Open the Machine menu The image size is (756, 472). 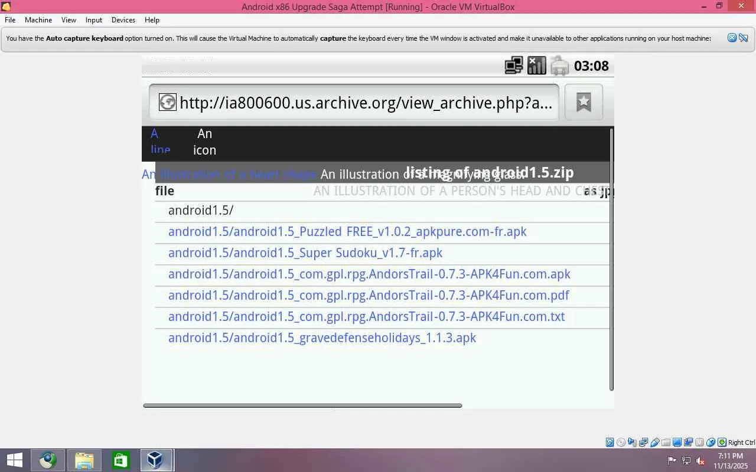click(x=38, y=19)
